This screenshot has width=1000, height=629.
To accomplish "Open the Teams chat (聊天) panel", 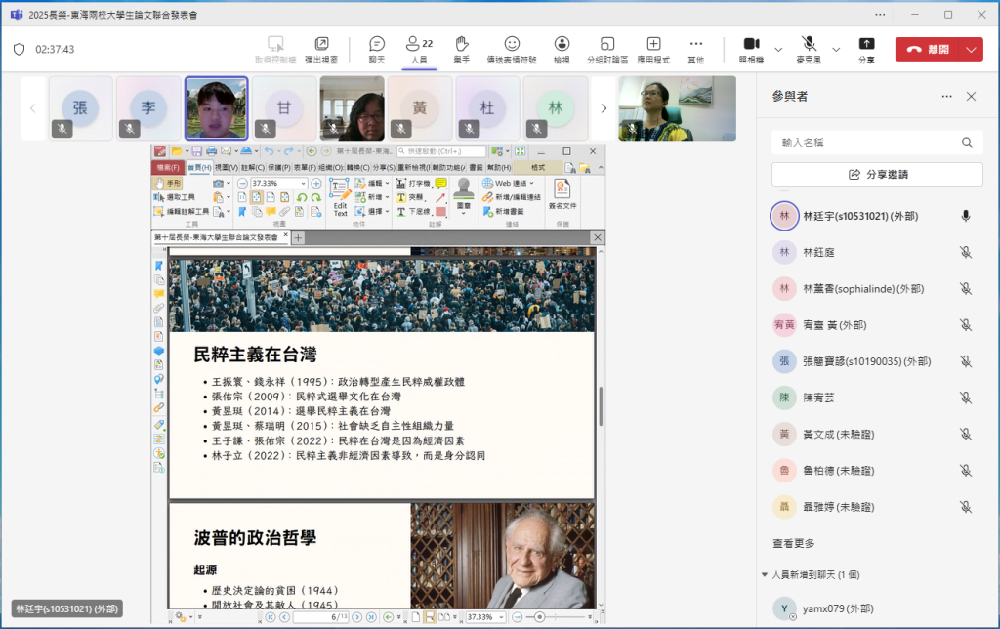I will pyautogui.click(x=376, y=50).
